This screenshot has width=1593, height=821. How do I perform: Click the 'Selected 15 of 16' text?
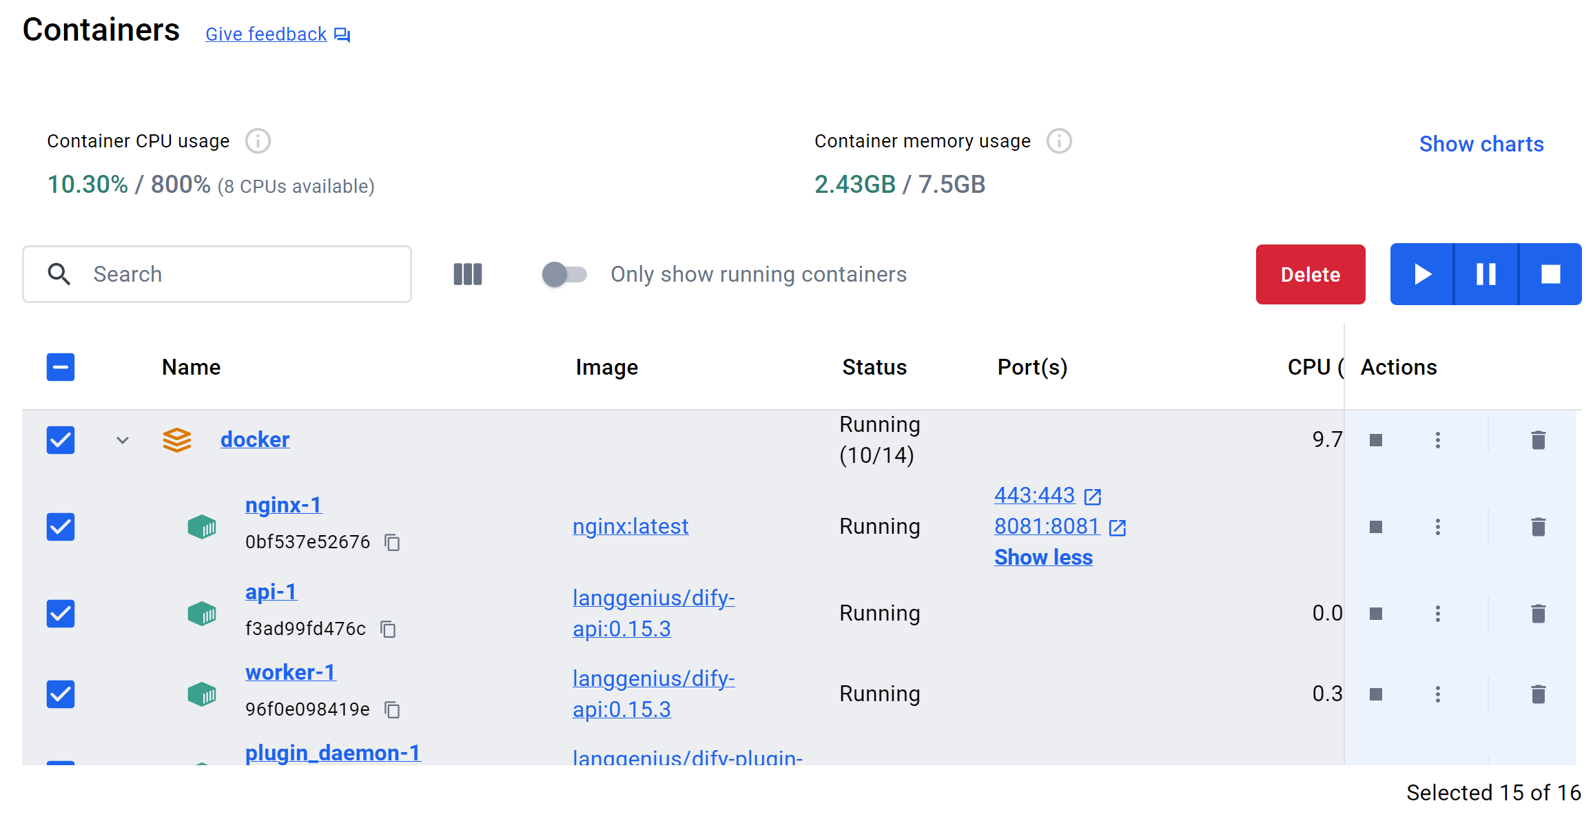(x=1494, y=793)
